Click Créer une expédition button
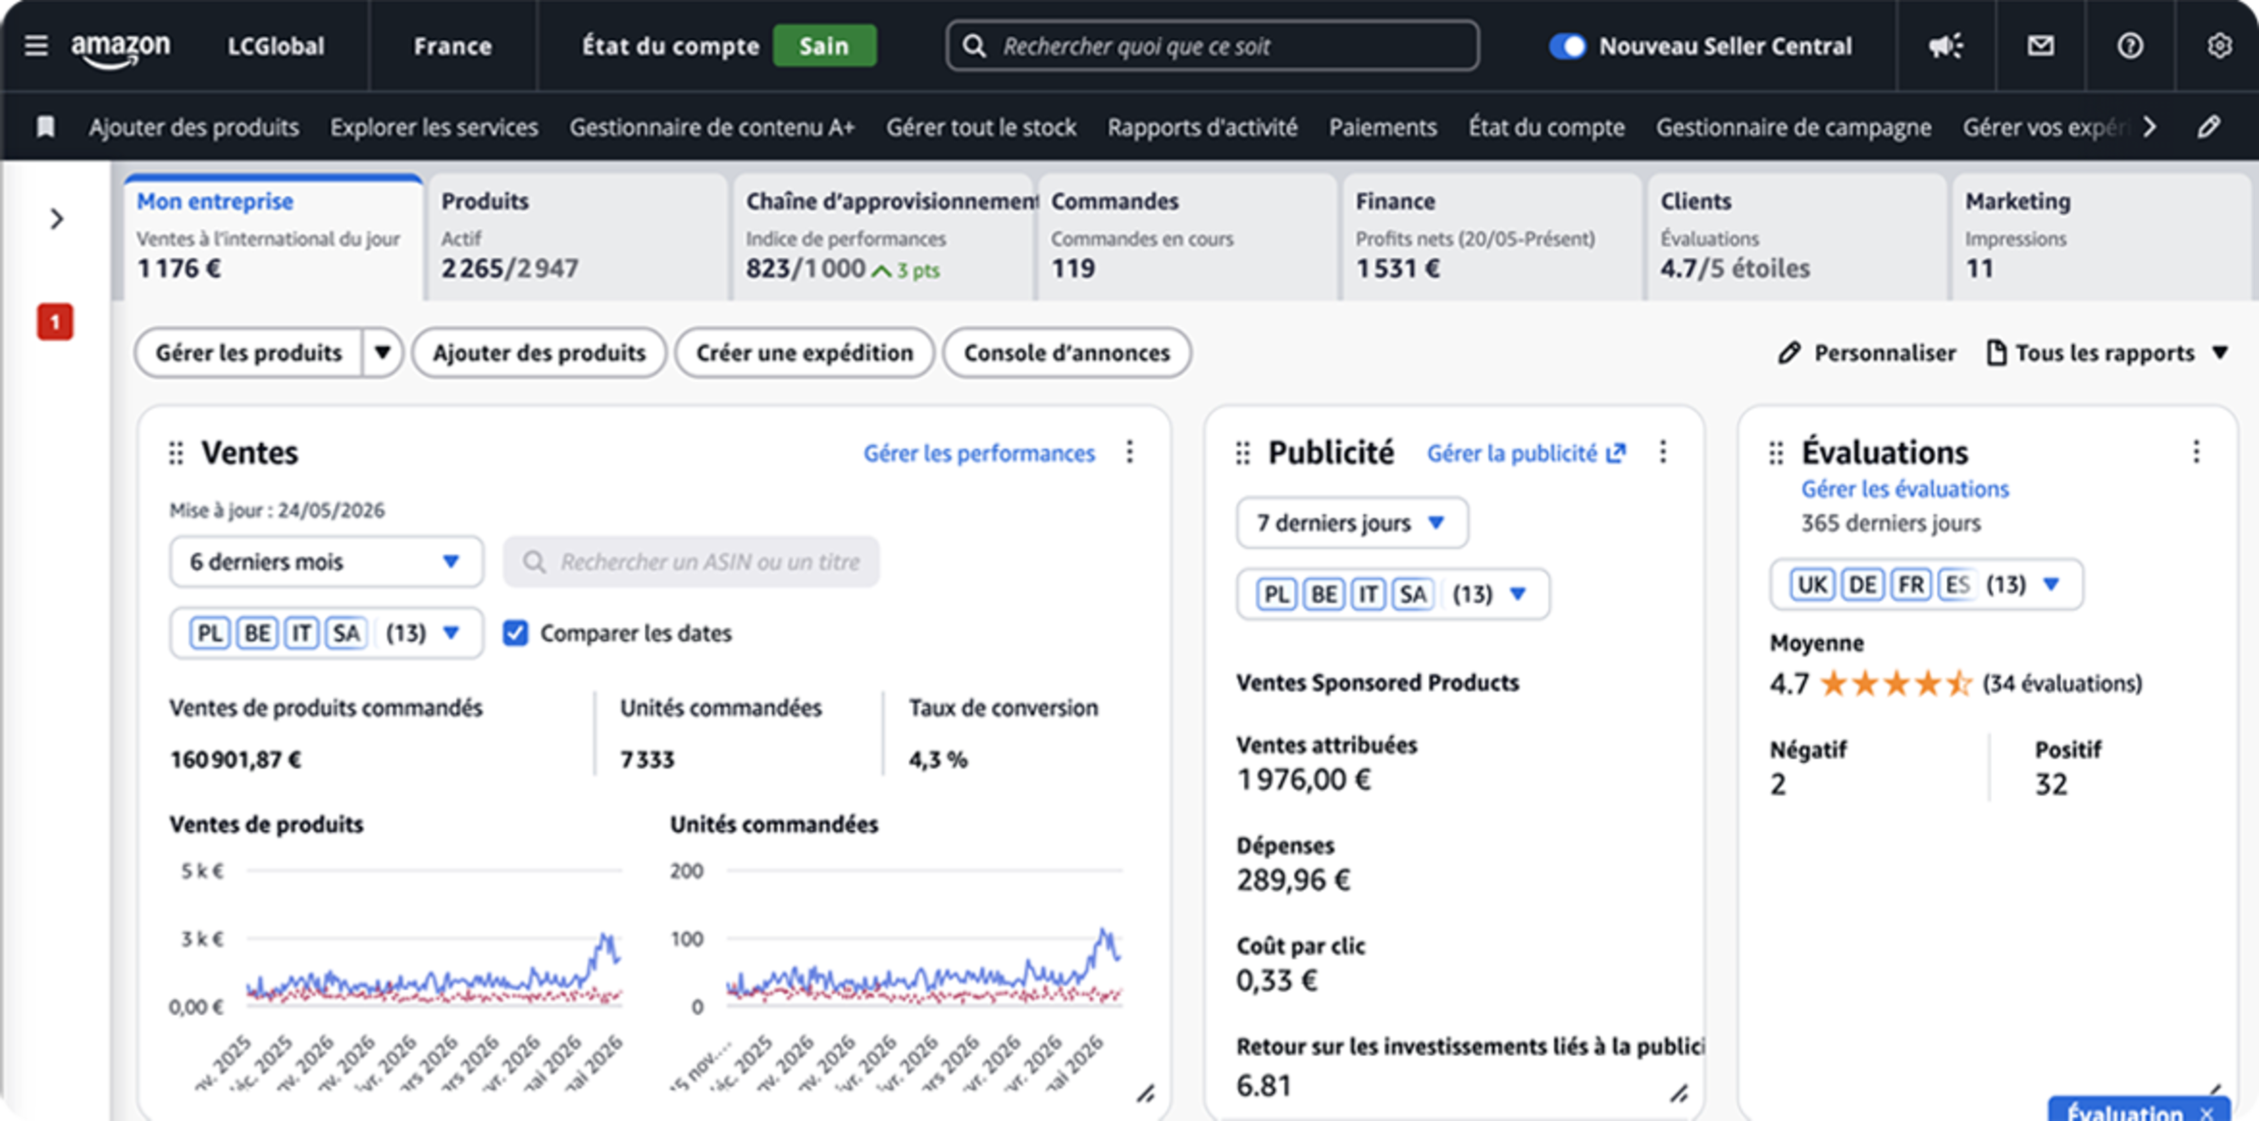The width and height of the screenshot is (2259, 1121). [x=804, y=352]
